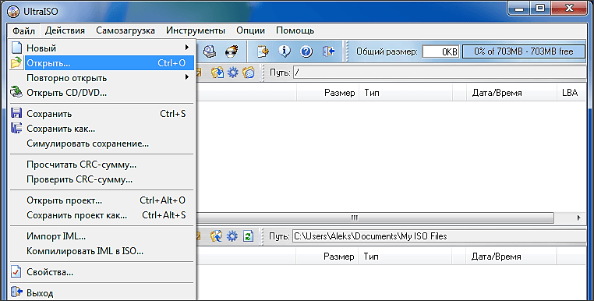The image size is (594, 301).
Task: Open the Опции menu
Action: click(250, 30)
